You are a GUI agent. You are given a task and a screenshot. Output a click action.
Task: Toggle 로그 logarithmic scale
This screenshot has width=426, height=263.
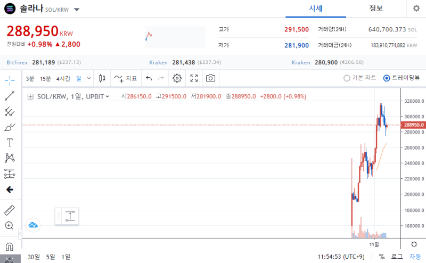tap(397, 257)
